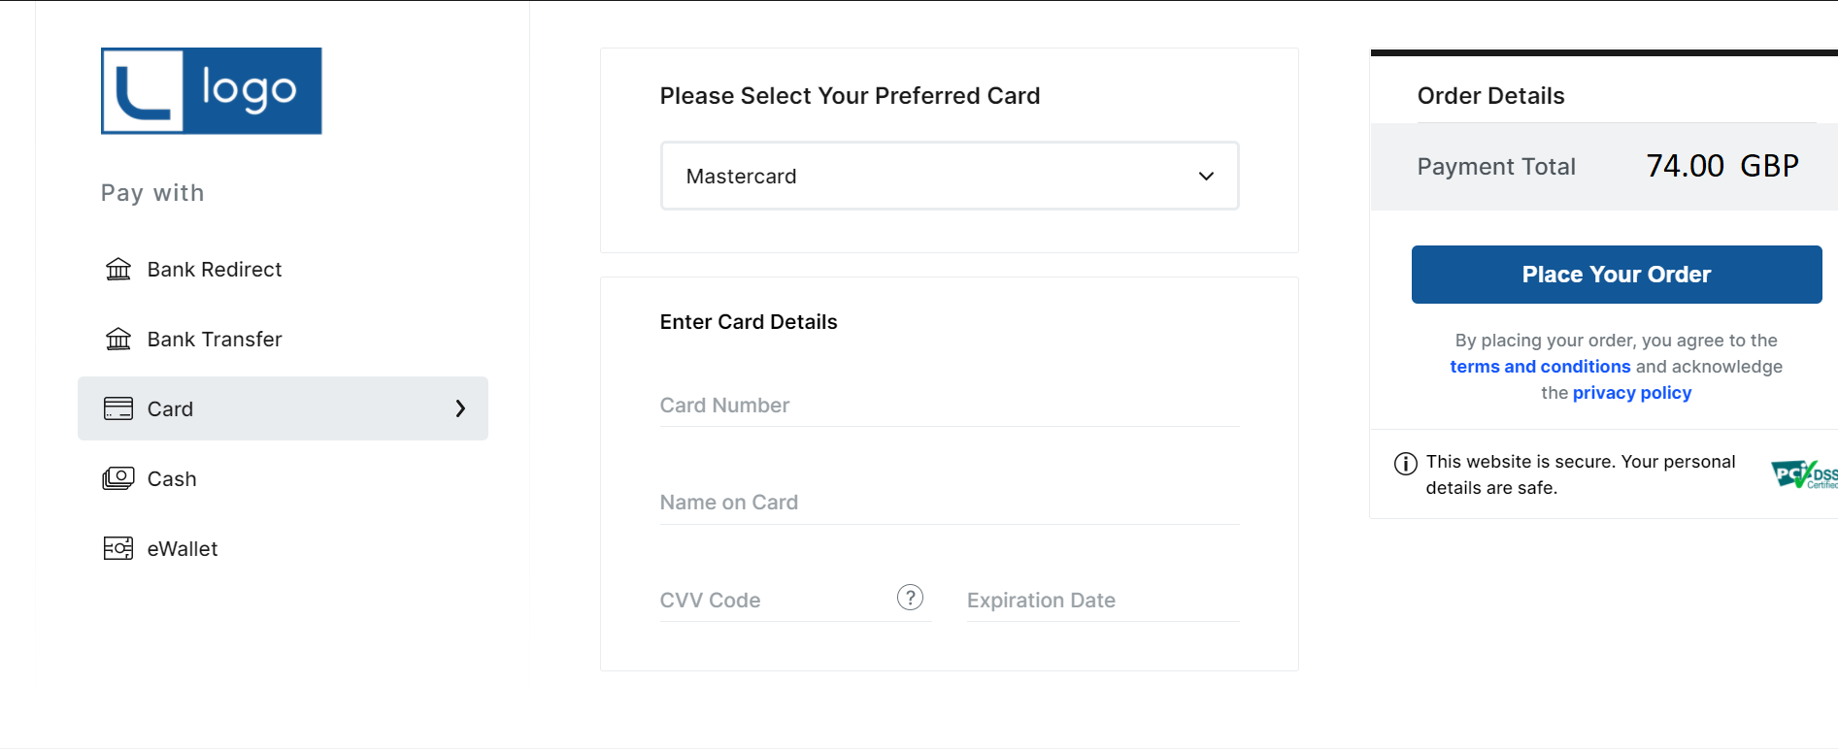The width and height of the screenshot is (1838, 749).
Task: Click the Expiration Date field
Action: (1102, 601)
